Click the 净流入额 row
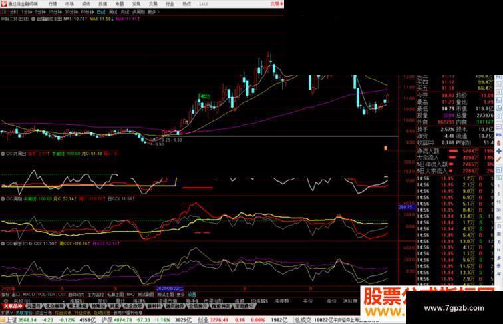 tap(455, 151)
